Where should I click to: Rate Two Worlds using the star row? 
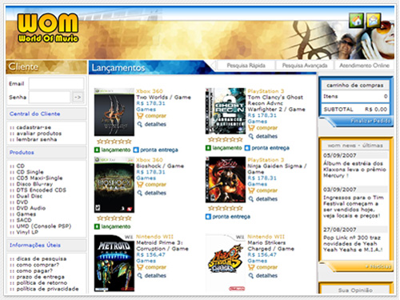point(114,142)
